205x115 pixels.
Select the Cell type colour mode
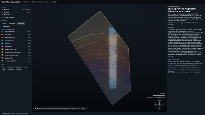tap(21, 23)
